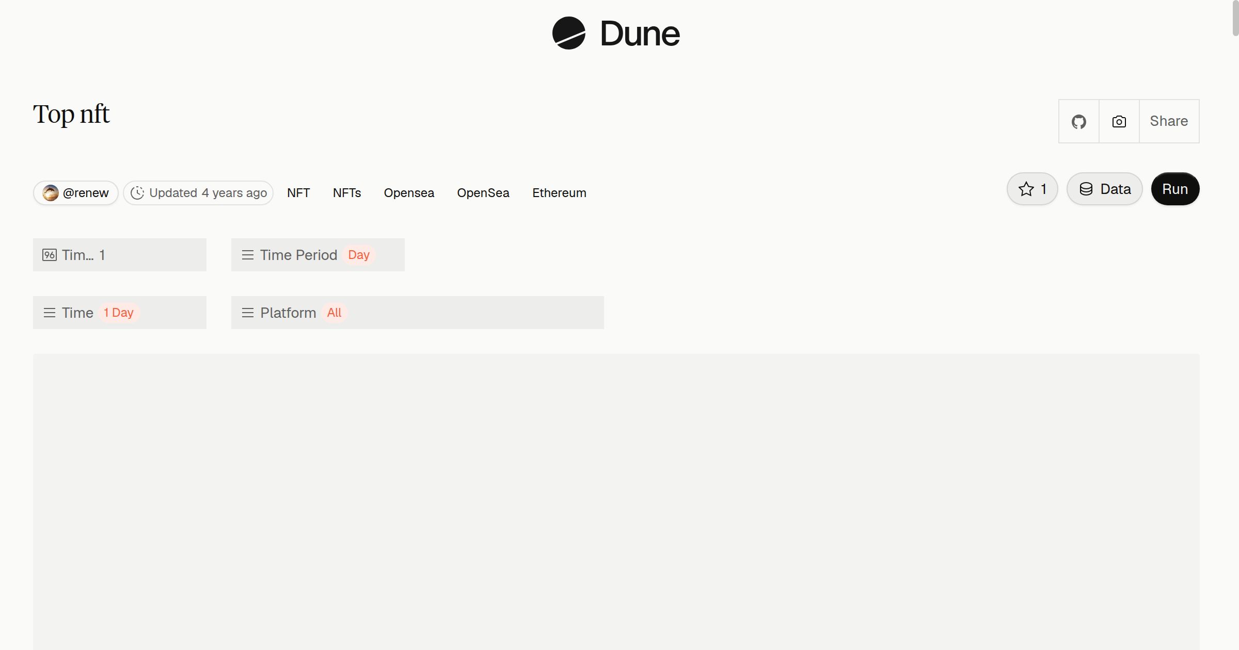
Task: Click the list icon beside Time
Action: tap(50, 313)
